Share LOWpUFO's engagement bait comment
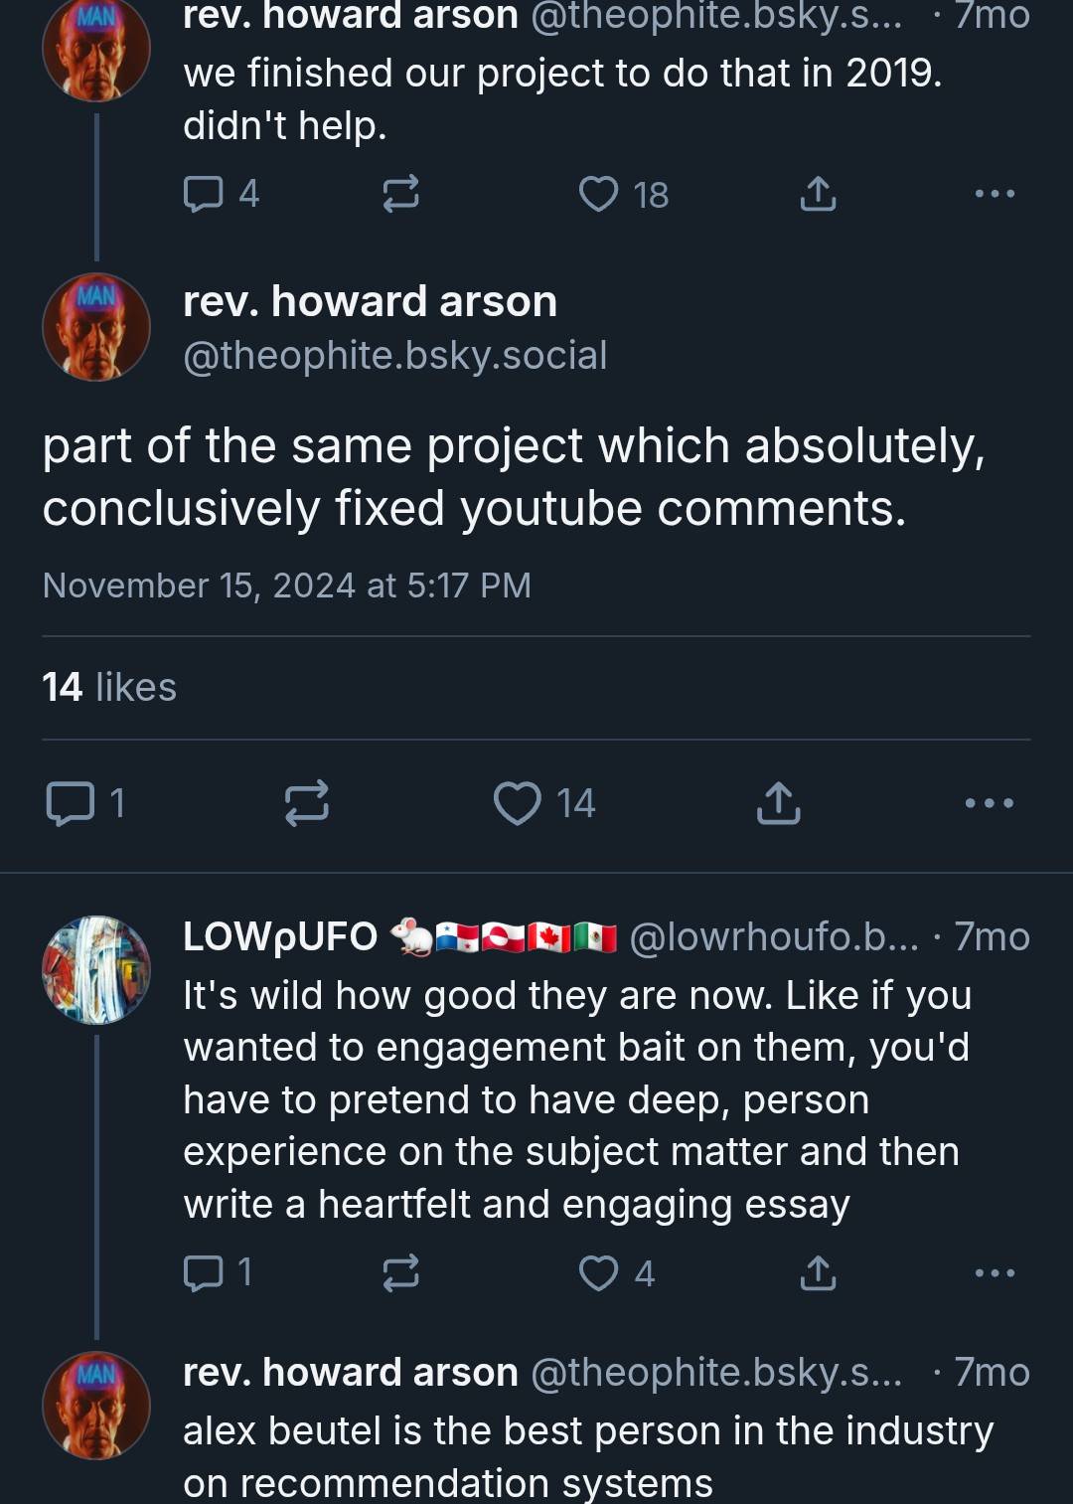 pyautogui.click(x=817, y=1272)
